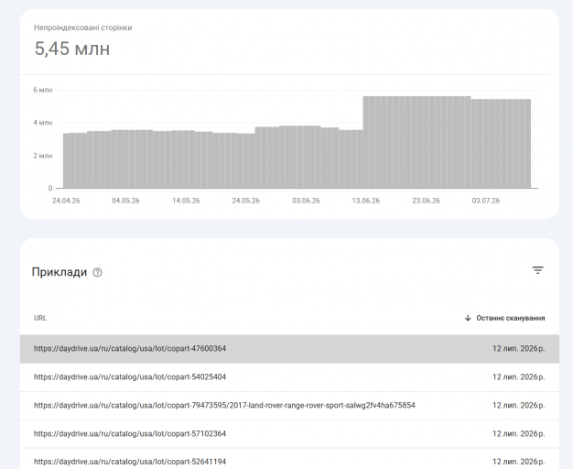
Task: Click the URL column header
Action: point(40,318)
